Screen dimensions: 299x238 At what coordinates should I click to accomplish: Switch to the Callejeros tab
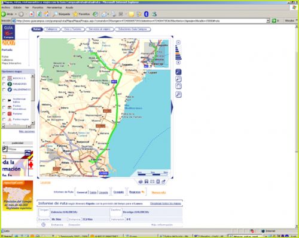point(52,29)
